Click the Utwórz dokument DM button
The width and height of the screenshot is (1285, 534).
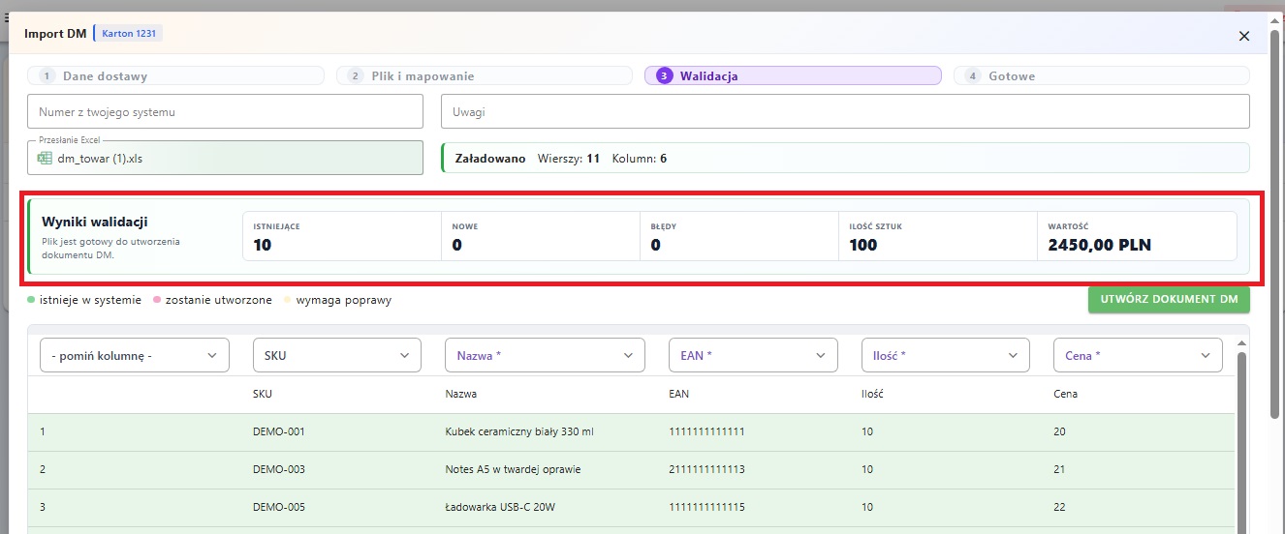point(1169,300)
